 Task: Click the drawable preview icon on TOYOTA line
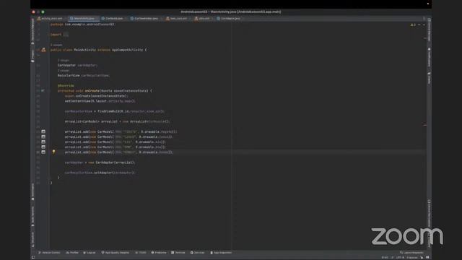43,131
